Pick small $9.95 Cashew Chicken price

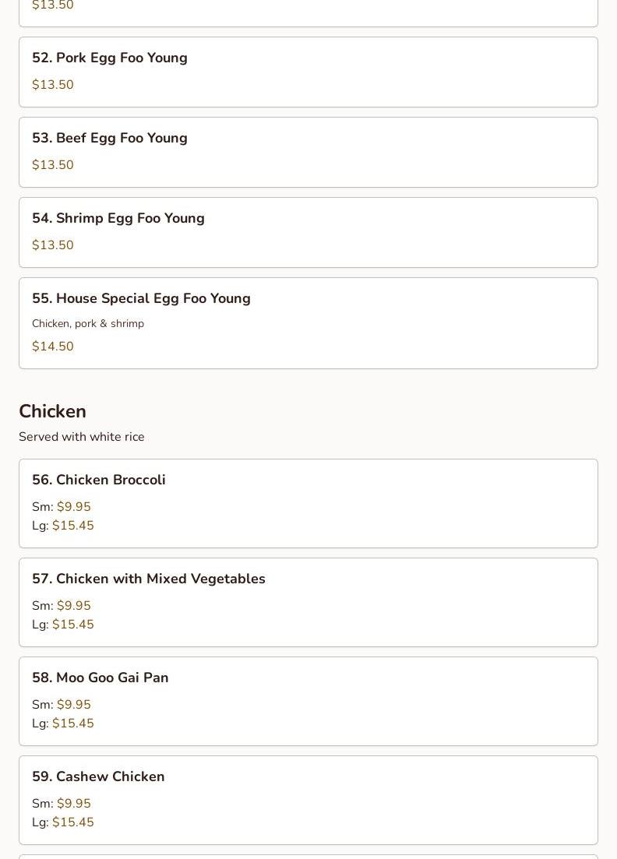click(x=73, y=803)
